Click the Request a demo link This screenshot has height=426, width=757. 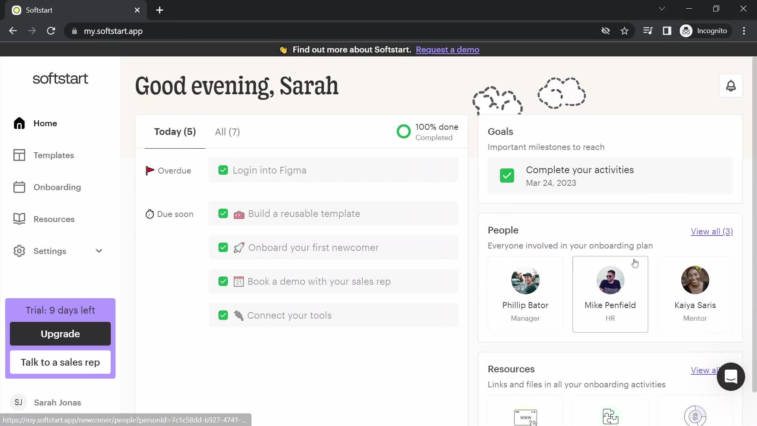pyautogui.click(x=447, y=49)
